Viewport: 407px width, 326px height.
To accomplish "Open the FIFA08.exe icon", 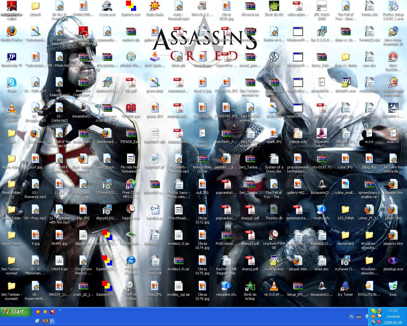I will (131, 108).
